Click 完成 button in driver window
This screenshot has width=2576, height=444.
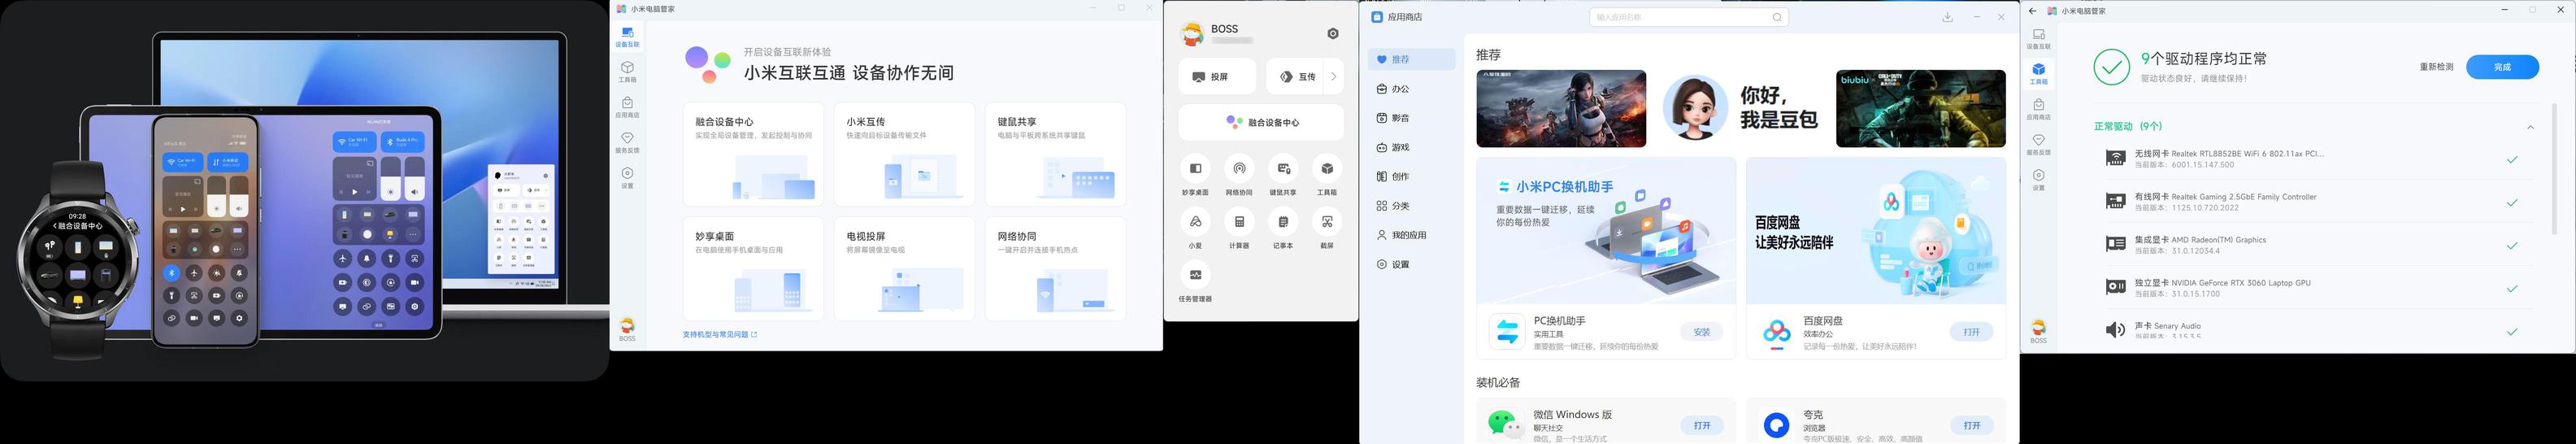[2502, 67]
